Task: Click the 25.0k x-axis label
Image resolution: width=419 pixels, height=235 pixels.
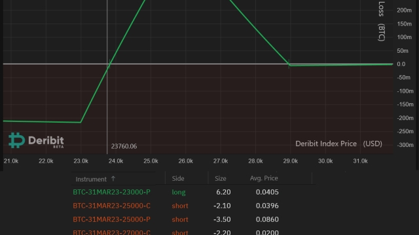Action: [x=151, y=161]
